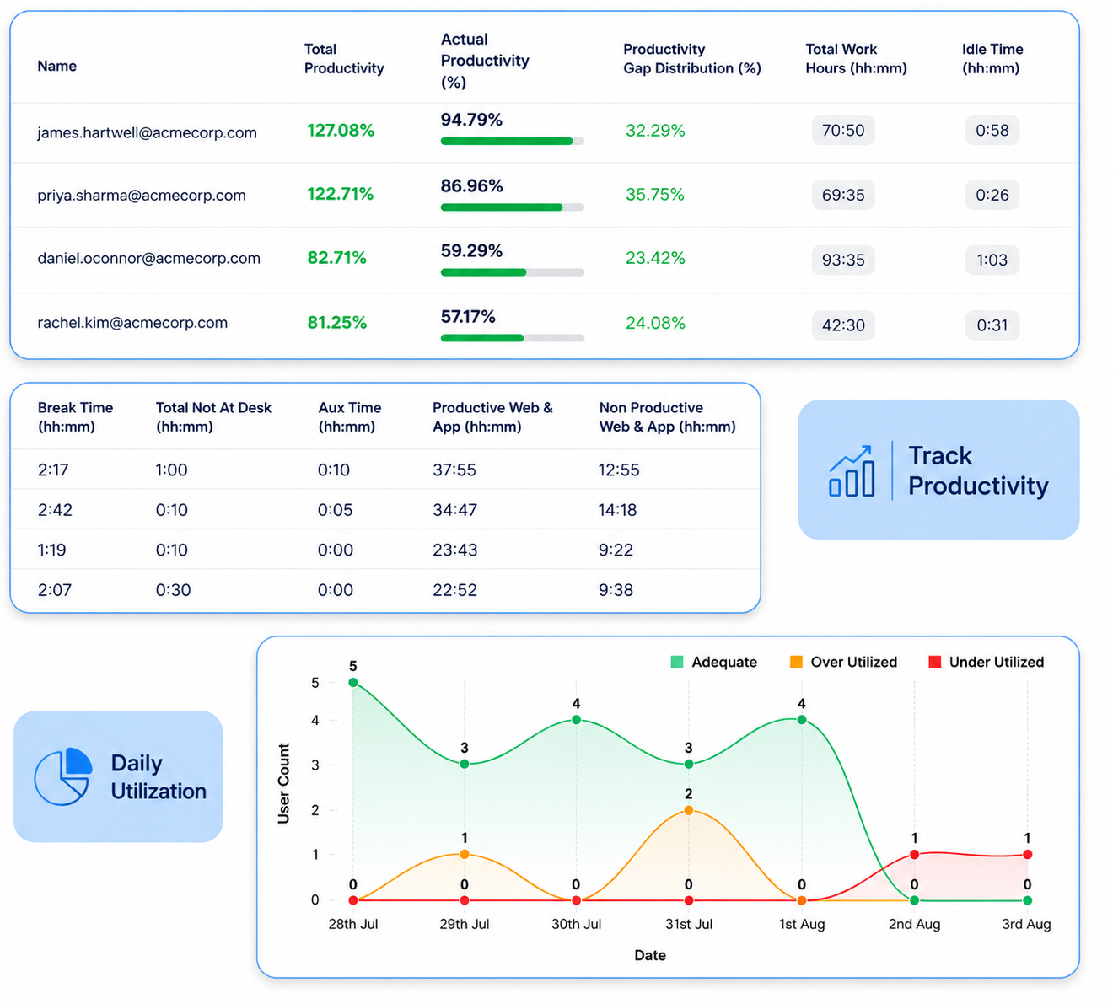Image resolution: width=1113 pixels, height=1004 pixels.
Task: Click the 42:30 total work hours badge
Action: coord(843,325)
